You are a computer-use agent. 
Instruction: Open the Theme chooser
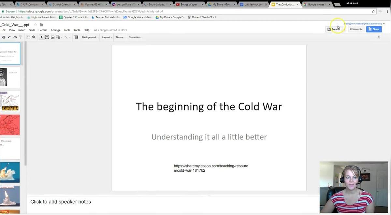click(x=120, y=37)
